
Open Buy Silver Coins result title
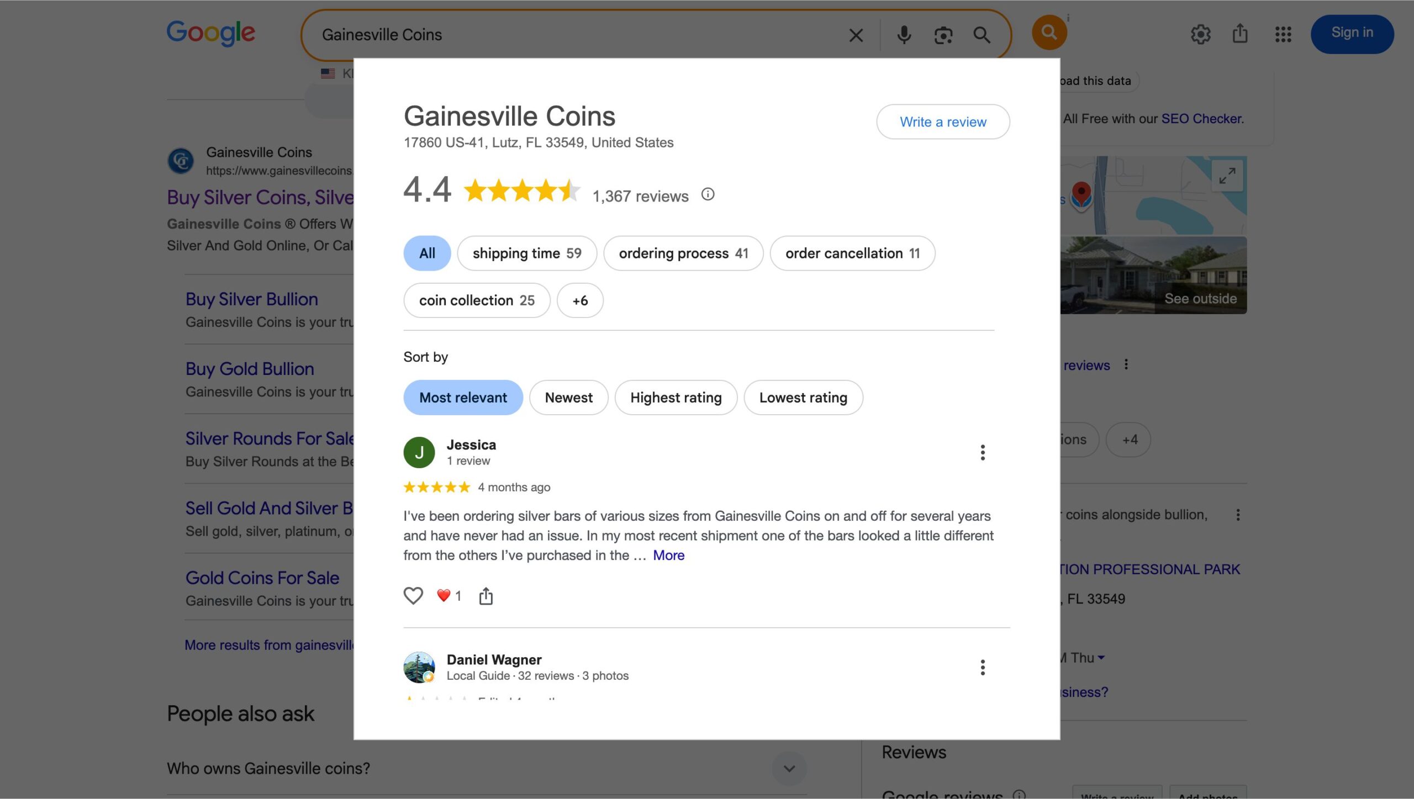click(x=260, y=198)
